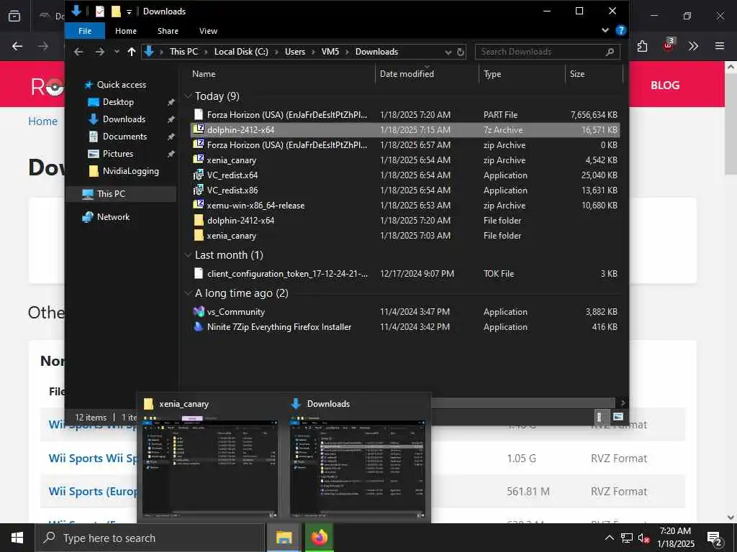
Task: Sort by Type column header
Action: click(x=492, y=74)
